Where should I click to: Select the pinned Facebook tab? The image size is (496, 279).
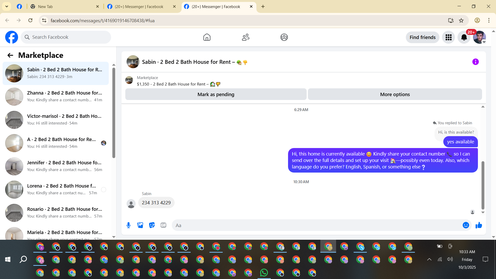[19, 7]
